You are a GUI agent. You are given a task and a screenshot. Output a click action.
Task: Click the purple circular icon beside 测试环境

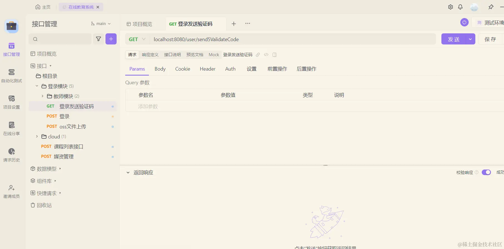[x=464, y=23]
